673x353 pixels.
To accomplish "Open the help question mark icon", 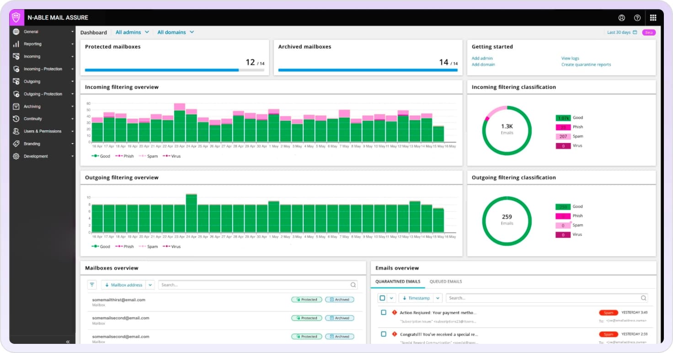I will 637,18.
